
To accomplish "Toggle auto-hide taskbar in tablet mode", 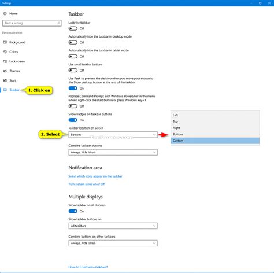I will (73, 56).
